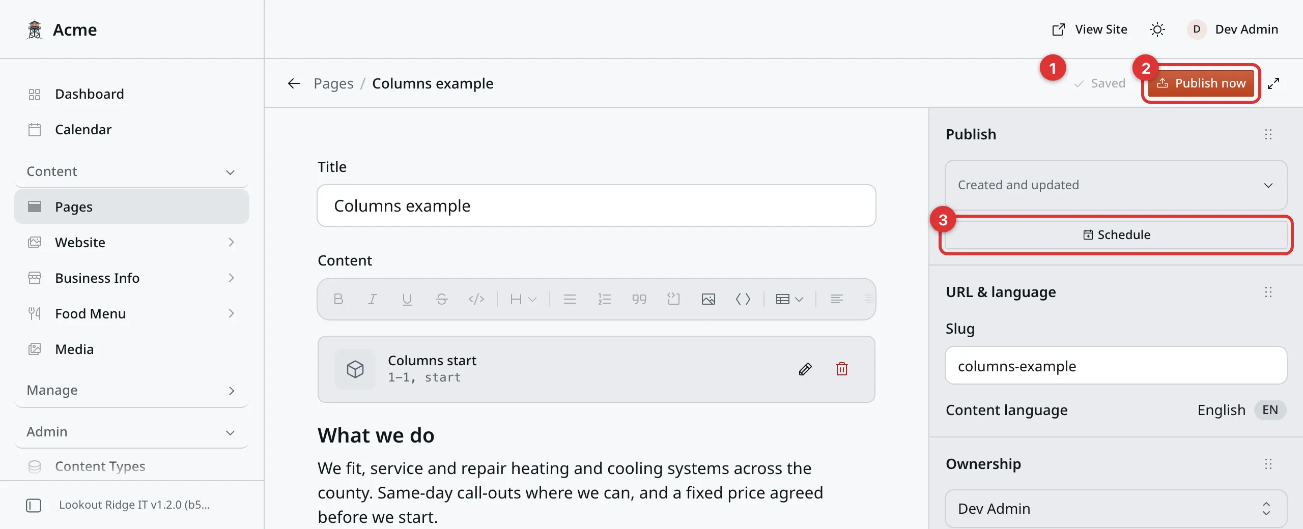The width and height of the screenshot is (1303, 529).
Task: Align text left
Action: coord(836,299)
